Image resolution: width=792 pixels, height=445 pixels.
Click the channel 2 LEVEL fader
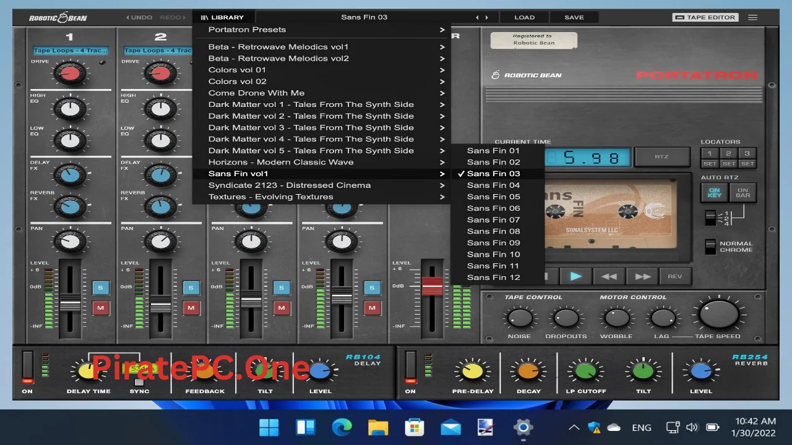pyautogui.click(x=161, y=303)
